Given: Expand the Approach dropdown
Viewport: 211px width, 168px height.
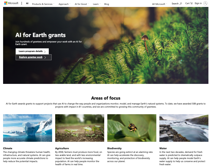Looking at the screenshot, I should [x=64, y=4].
